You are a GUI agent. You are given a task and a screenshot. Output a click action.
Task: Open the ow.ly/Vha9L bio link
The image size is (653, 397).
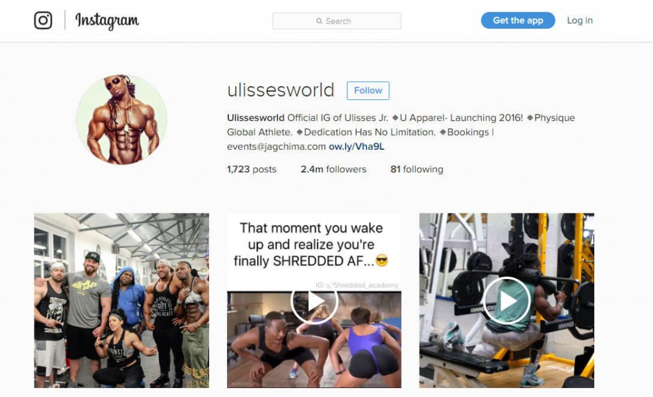356,147
